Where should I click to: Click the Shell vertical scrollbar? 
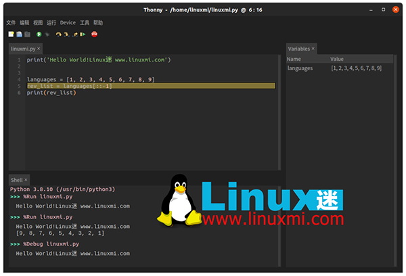279,226
